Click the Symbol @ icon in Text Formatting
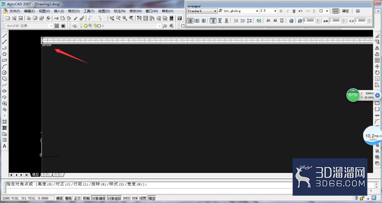 pyautogui.click(x=291, y=21)
